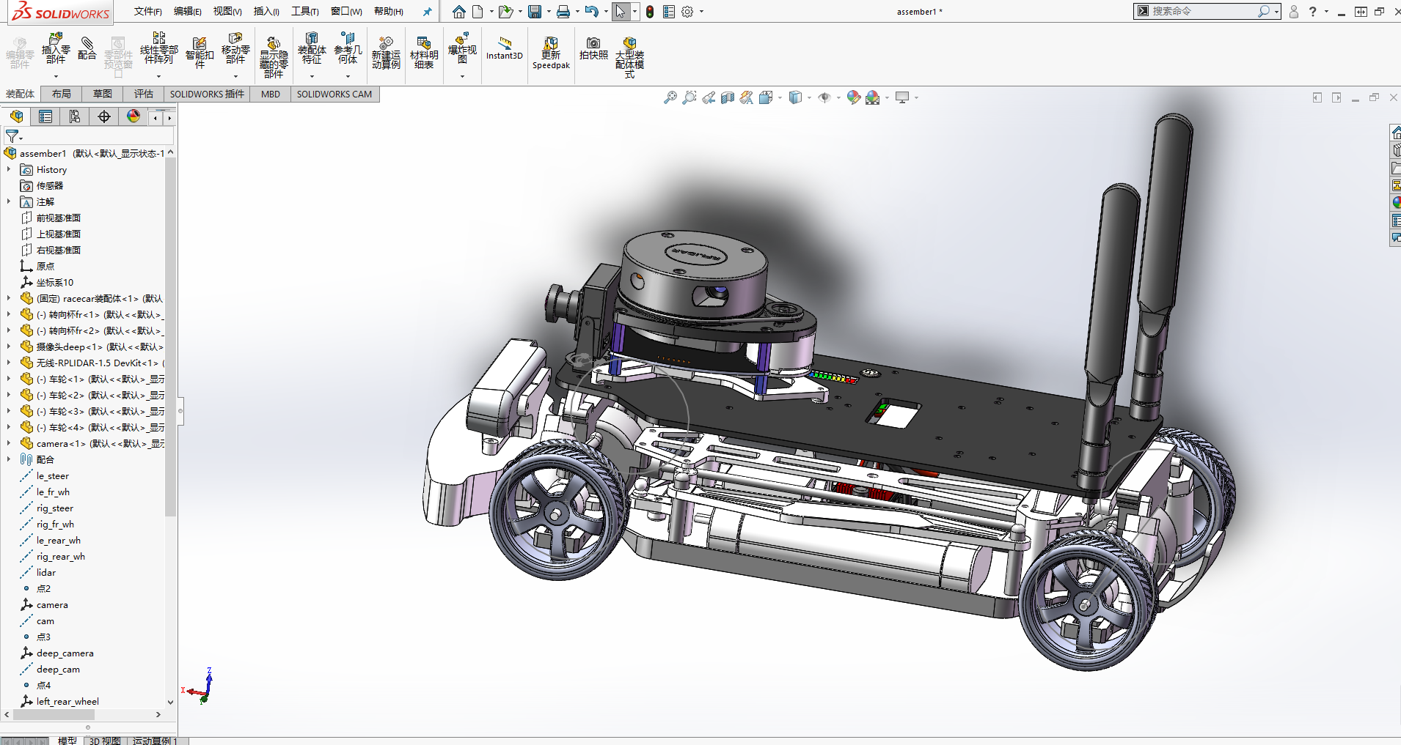Click the Undo arrow icon
This screenshot has height=745, width=1401.
click(x=591, y=12)
